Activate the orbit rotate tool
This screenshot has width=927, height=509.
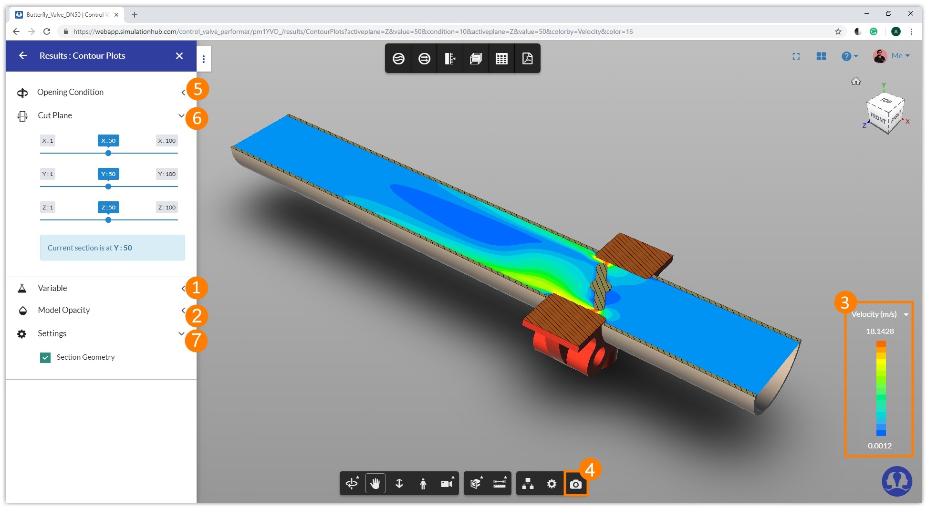[x=352, y=483]
